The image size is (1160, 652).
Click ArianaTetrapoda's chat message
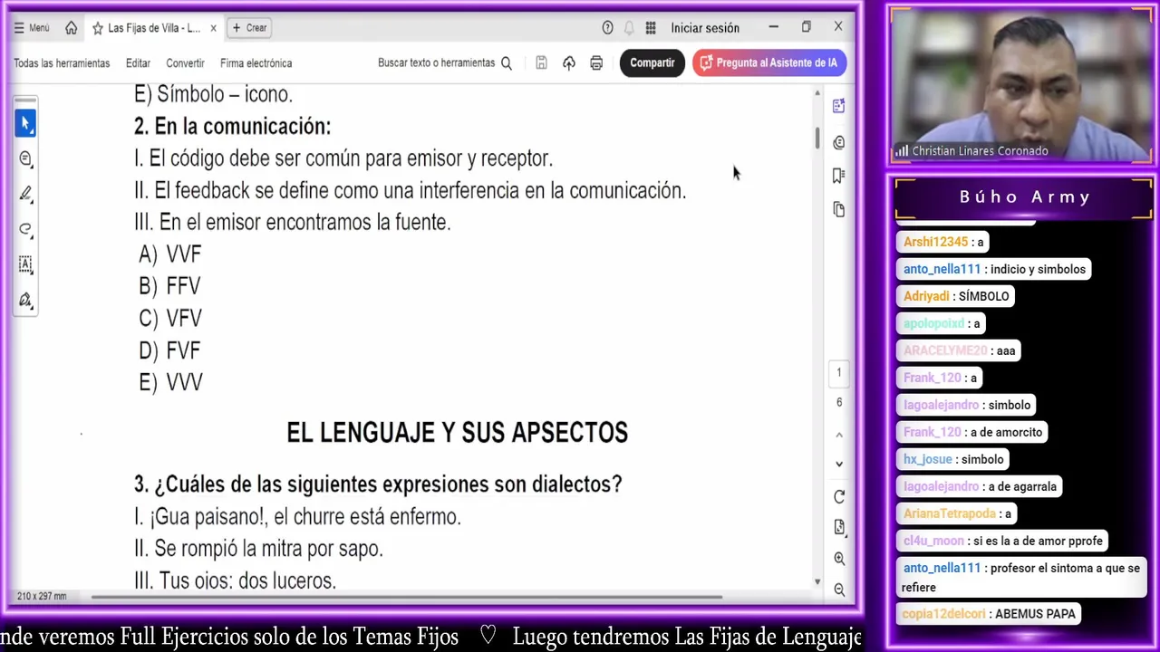coord(957,513)
